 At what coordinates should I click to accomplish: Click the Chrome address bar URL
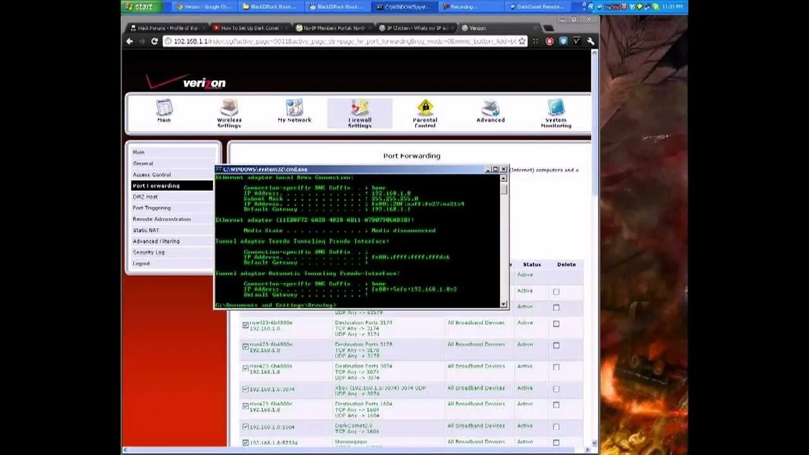pyautogui.click(x=344, y=41)
